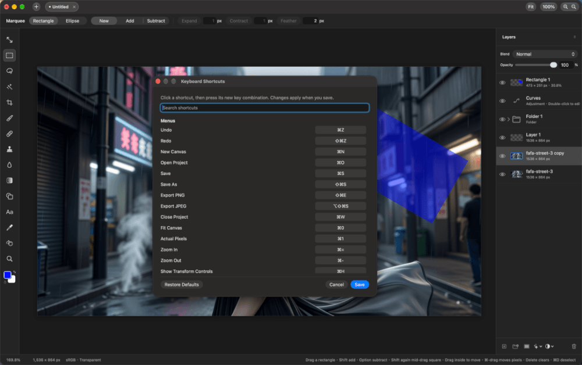Click the trash icon to delete layer
582x365 pixels.
click(x=574, y=346)
